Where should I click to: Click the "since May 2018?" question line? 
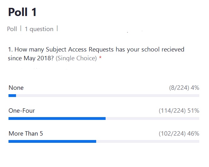(31, 58)
